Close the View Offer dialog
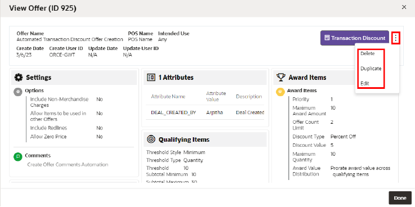 coord(404,7)
